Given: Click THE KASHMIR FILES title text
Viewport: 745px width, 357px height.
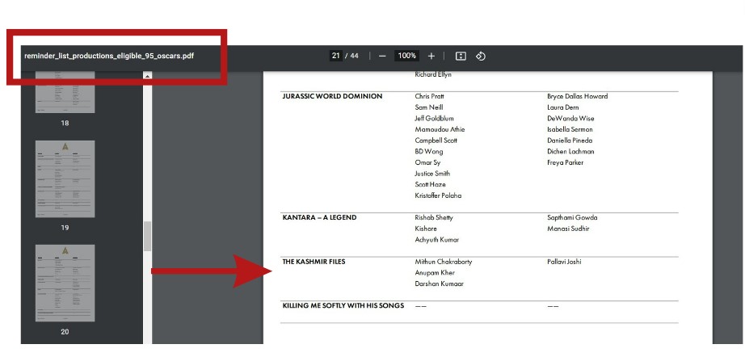Looking at the screenshot, I should click(x=314, y=262).
